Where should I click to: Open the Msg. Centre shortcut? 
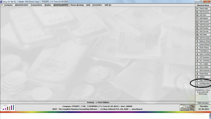coord(203,80)
